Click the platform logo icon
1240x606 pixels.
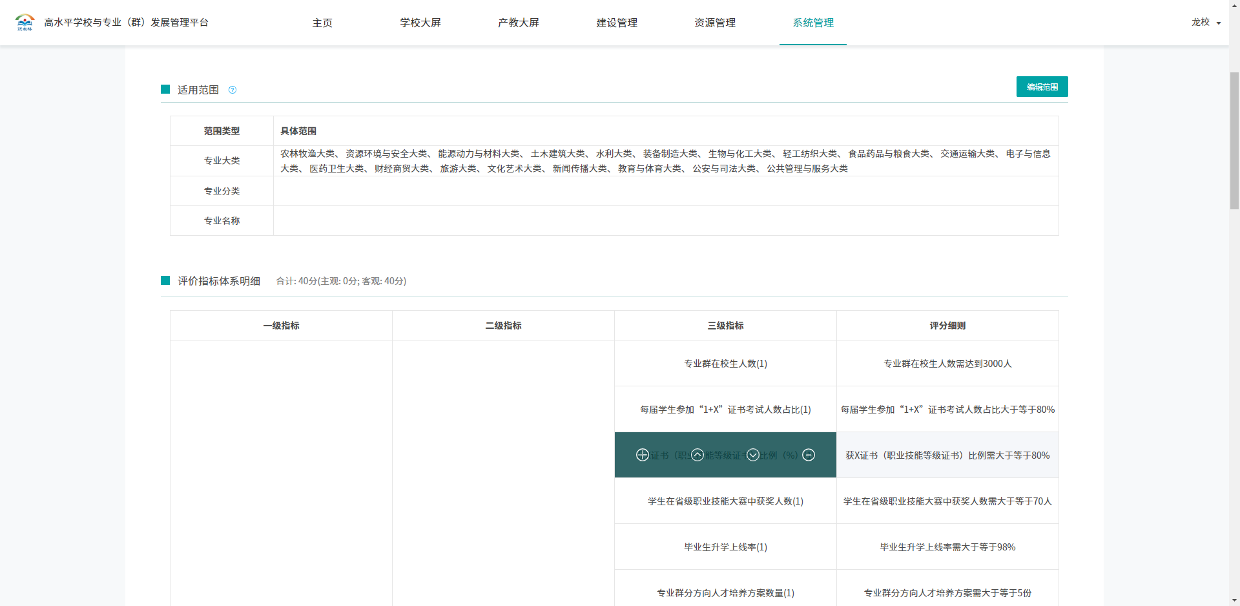tap(25, 23)
